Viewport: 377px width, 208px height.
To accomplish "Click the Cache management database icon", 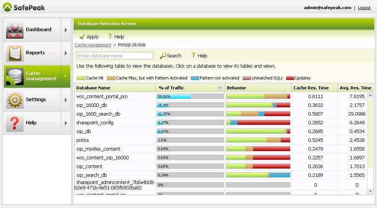I will pyautogui.click(x=15, y=76).
